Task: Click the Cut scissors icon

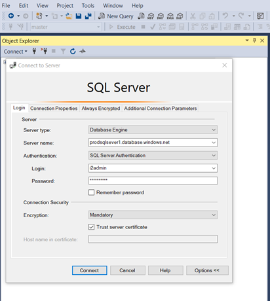Action: (x=193, y=16)
